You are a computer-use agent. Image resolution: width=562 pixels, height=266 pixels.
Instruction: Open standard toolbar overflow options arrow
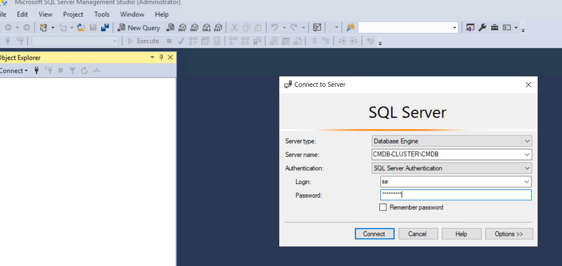(523, 30)
